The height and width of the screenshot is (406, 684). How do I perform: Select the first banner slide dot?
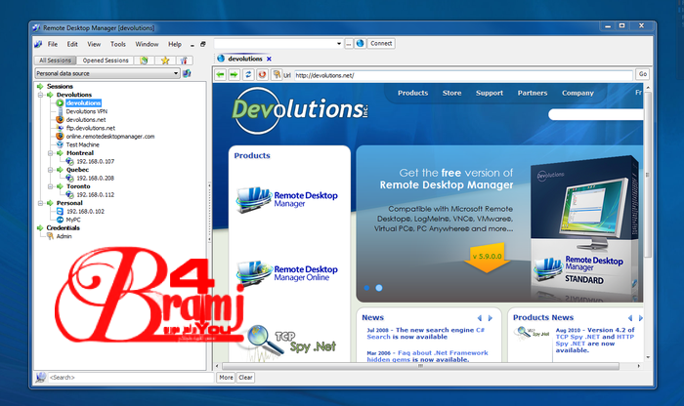(366, 288)
